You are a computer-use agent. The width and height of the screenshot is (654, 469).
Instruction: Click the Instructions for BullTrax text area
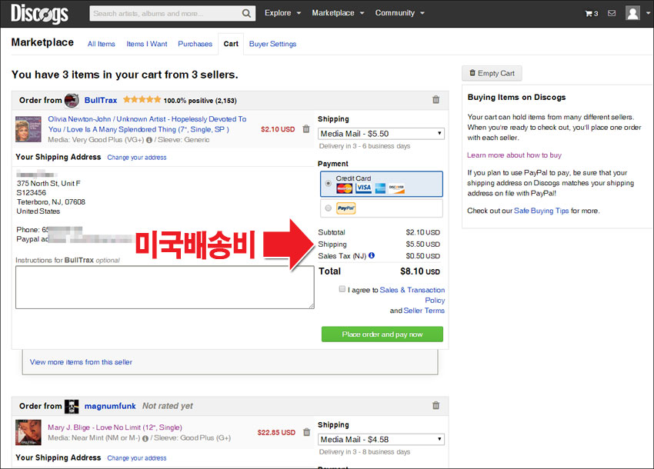tap(165, 288)
